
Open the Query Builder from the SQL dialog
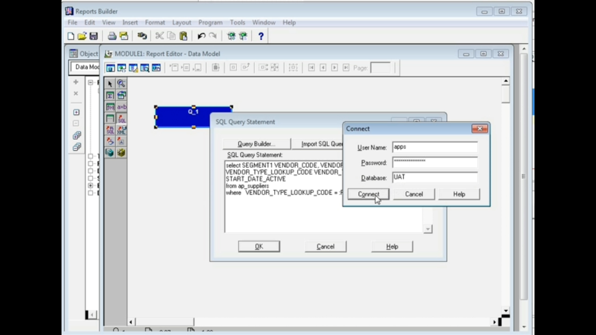(256, 144)
